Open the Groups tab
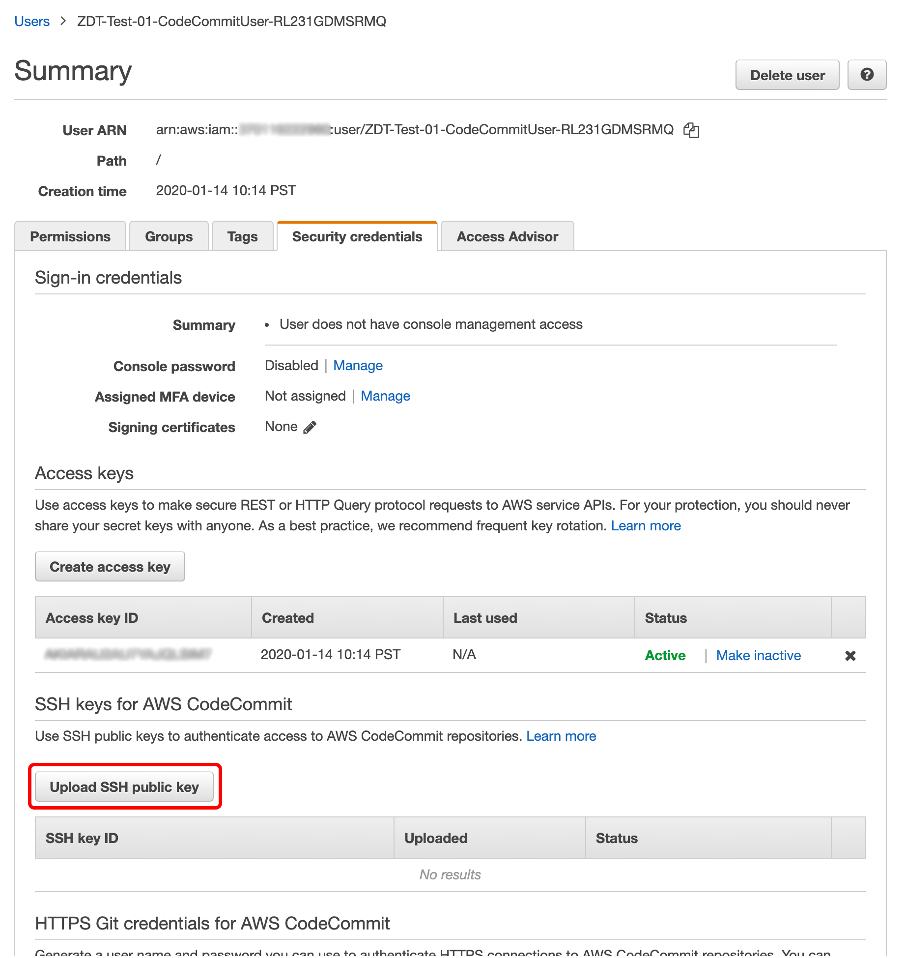Screen dimensions: 906x958 (x=169, y=236)
